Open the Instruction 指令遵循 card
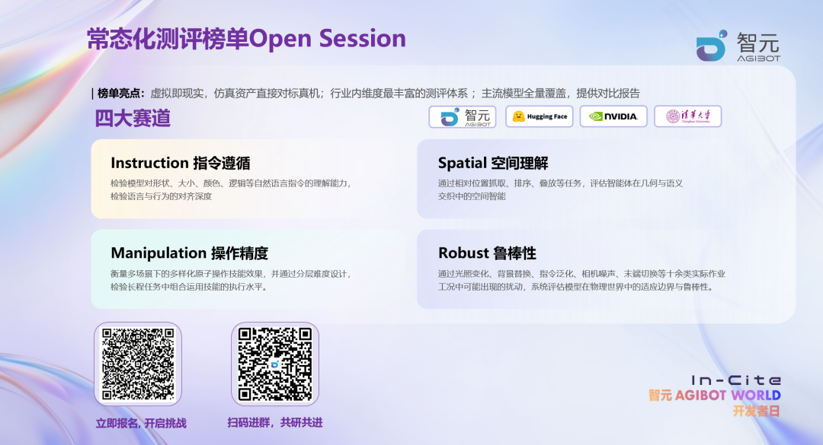The image size is (823, 445). point(248,179)
